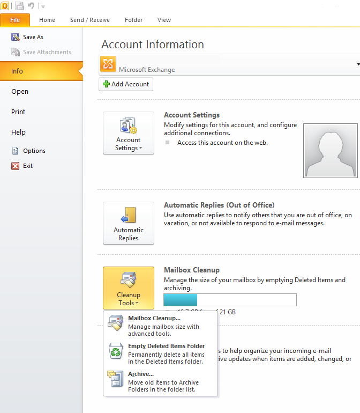Click the Send/Receive icon in the title bar

click(x=20, y=6)
